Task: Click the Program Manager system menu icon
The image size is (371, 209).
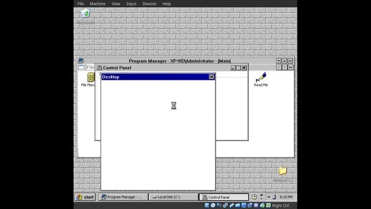Action: pos(81,61)
